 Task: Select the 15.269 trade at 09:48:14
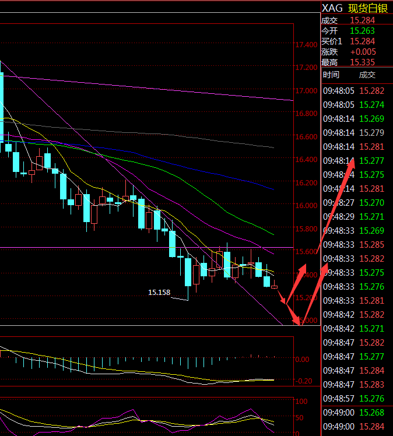pyautogui.click(x=372, y=119)
